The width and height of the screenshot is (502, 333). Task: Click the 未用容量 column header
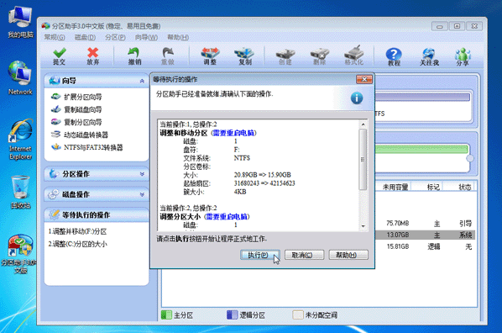click(x=395, y=187)
